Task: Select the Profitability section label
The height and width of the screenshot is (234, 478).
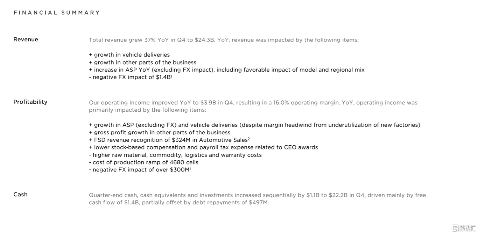Action: click(30, 102)
